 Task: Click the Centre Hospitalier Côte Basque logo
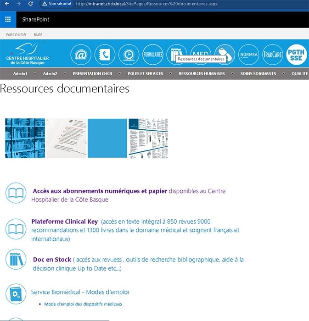pyautogui.click(x=28, y=54)
